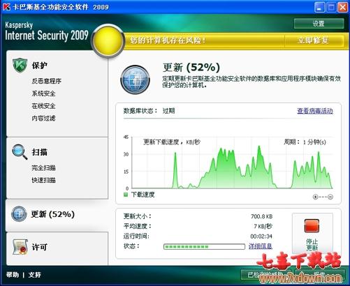This screenshot has height=286, width=350.
Task: Open 在线安全 under Protection
Action: click(43, 106)
